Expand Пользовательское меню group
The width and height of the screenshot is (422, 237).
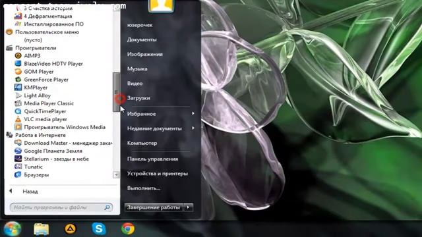tap(47, 32)
